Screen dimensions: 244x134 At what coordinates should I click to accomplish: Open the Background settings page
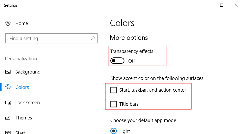coord(28,72)
